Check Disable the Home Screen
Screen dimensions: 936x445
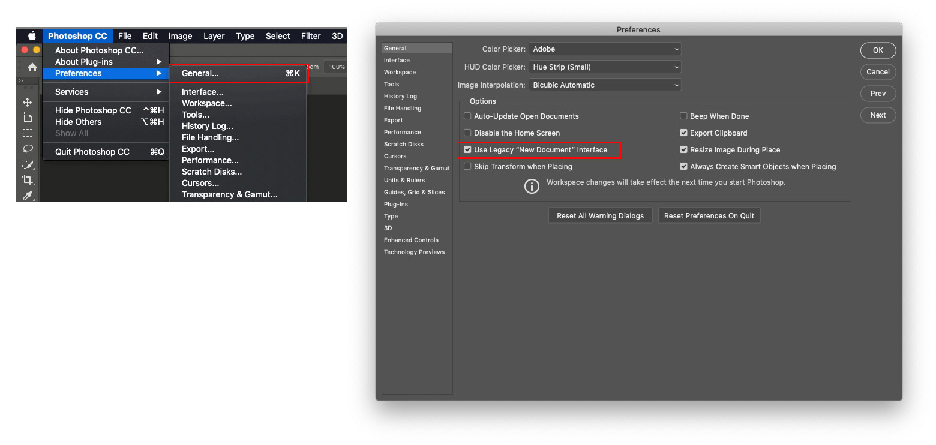coord(467,133)
